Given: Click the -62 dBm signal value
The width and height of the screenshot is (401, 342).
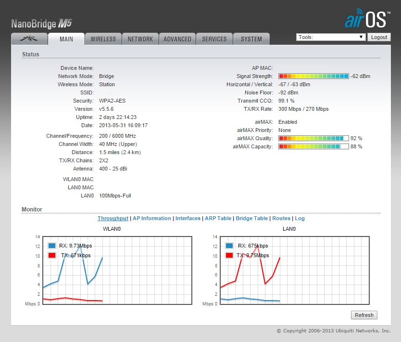Looking at the screenshot, I should tap(360, 76).
